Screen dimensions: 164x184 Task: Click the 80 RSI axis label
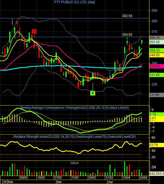point(153,138)
